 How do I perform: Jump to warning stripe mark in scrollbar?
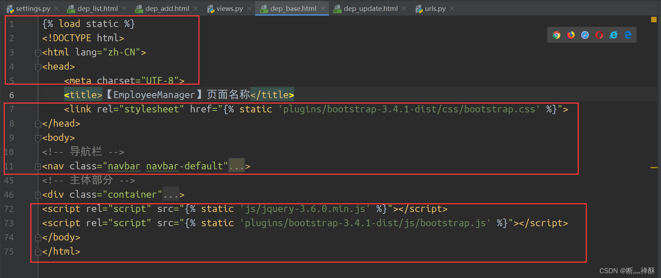pos(654,167)
